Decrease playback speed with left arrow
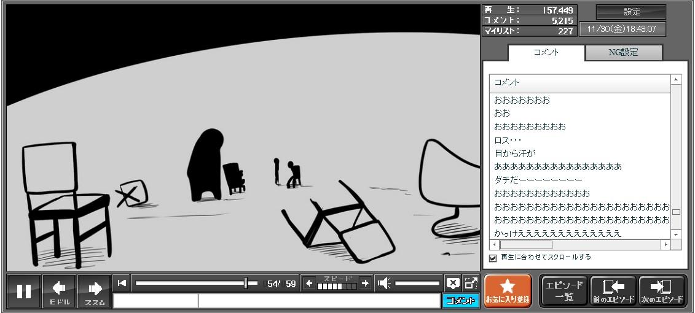The width and height of the screenshot is (695, 313). (x=309, y=283)
